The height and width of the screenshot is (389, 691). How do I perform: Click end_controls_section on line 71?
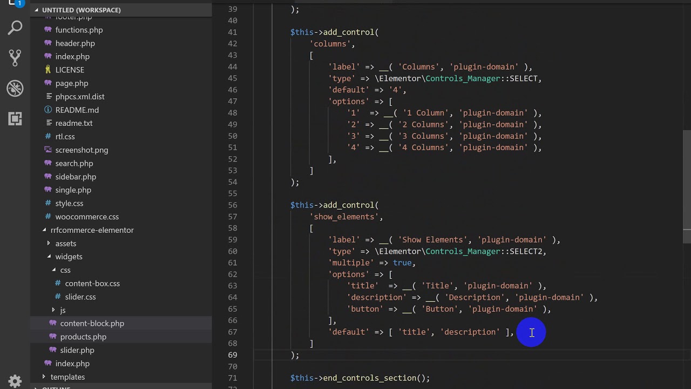[x=369, y=378]
